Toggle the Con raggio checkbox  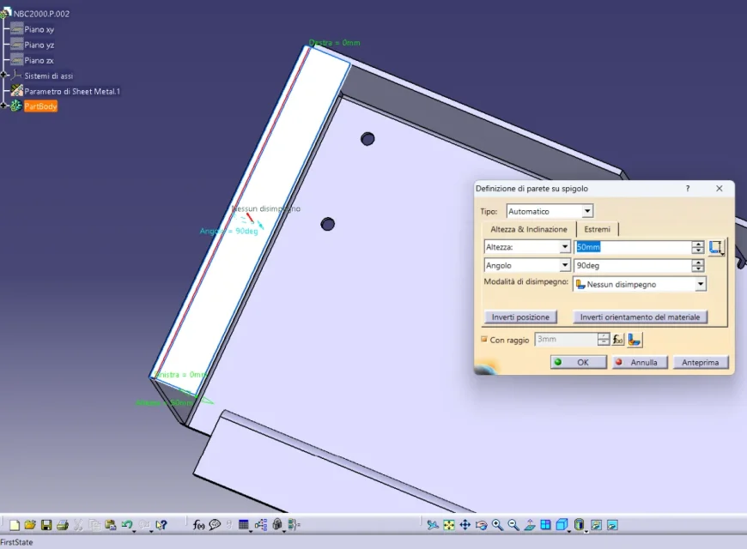click(x=484, y=340)
